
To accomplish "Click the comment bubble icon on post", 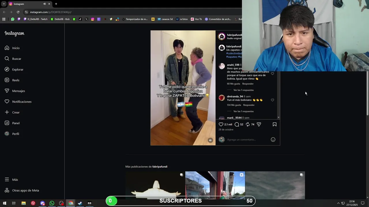I will pos(237,124).
